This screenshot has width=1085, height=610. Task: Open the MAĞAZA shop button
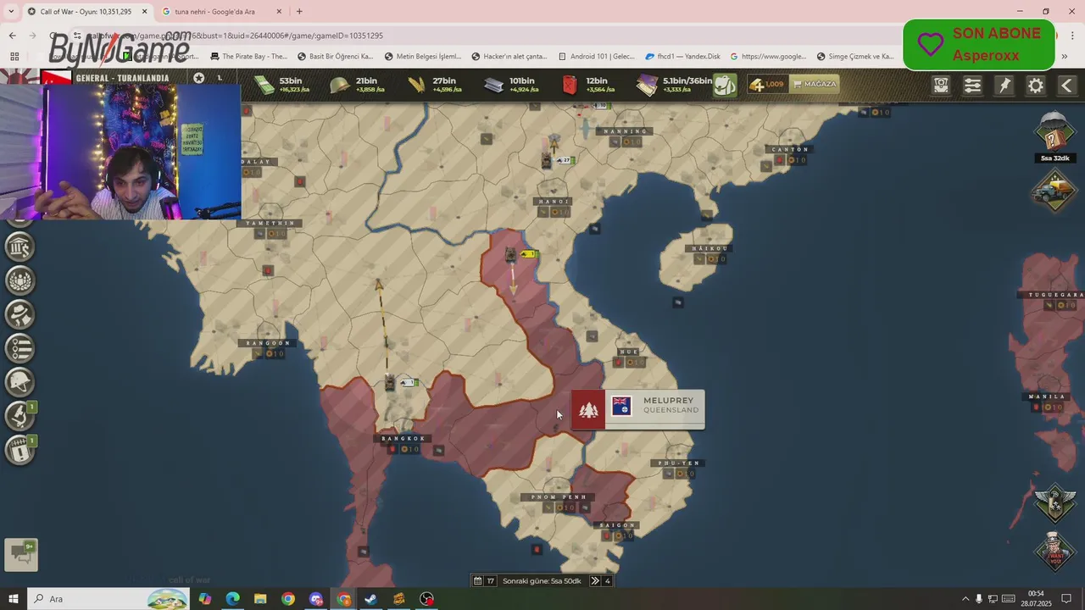tap(815, 85)
